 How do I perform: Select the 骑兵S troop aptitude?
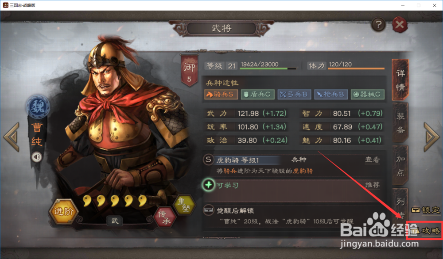221,94
